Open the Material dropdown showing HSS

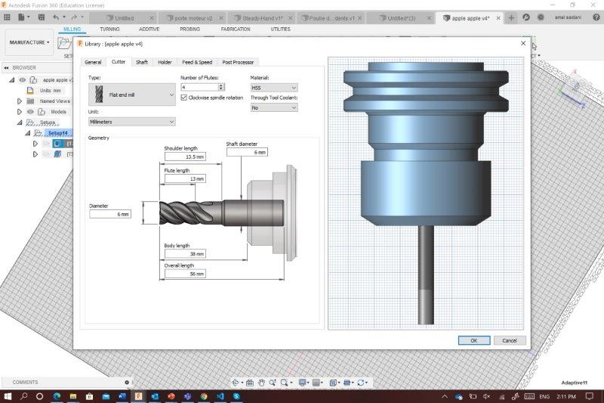pyautogui.click(x=273, y=88)
